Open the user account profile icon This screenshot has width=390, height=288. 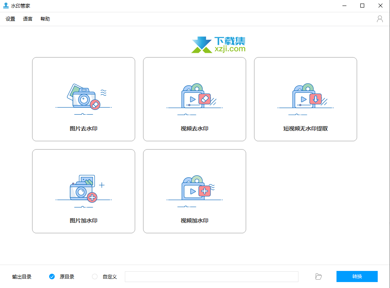point(380,19)
